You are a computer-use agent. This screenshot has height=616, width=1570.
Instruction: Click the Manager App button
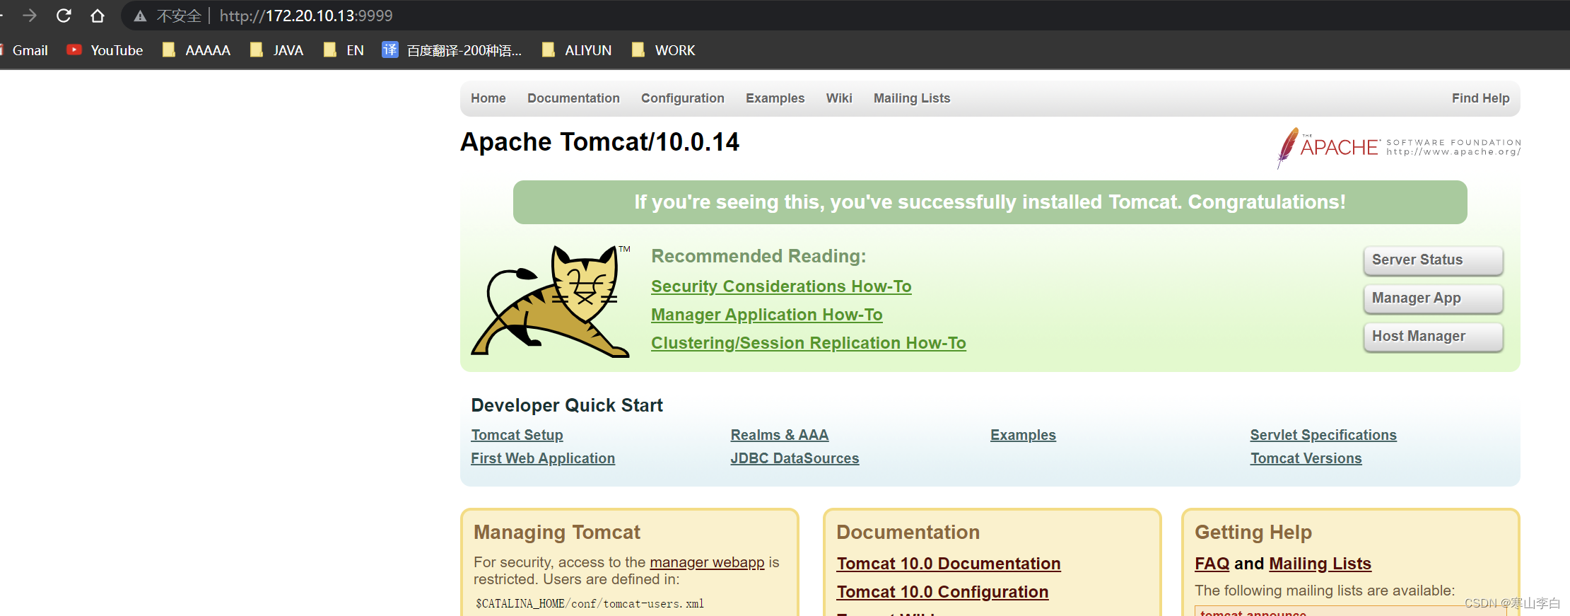tap(1433, 298)
